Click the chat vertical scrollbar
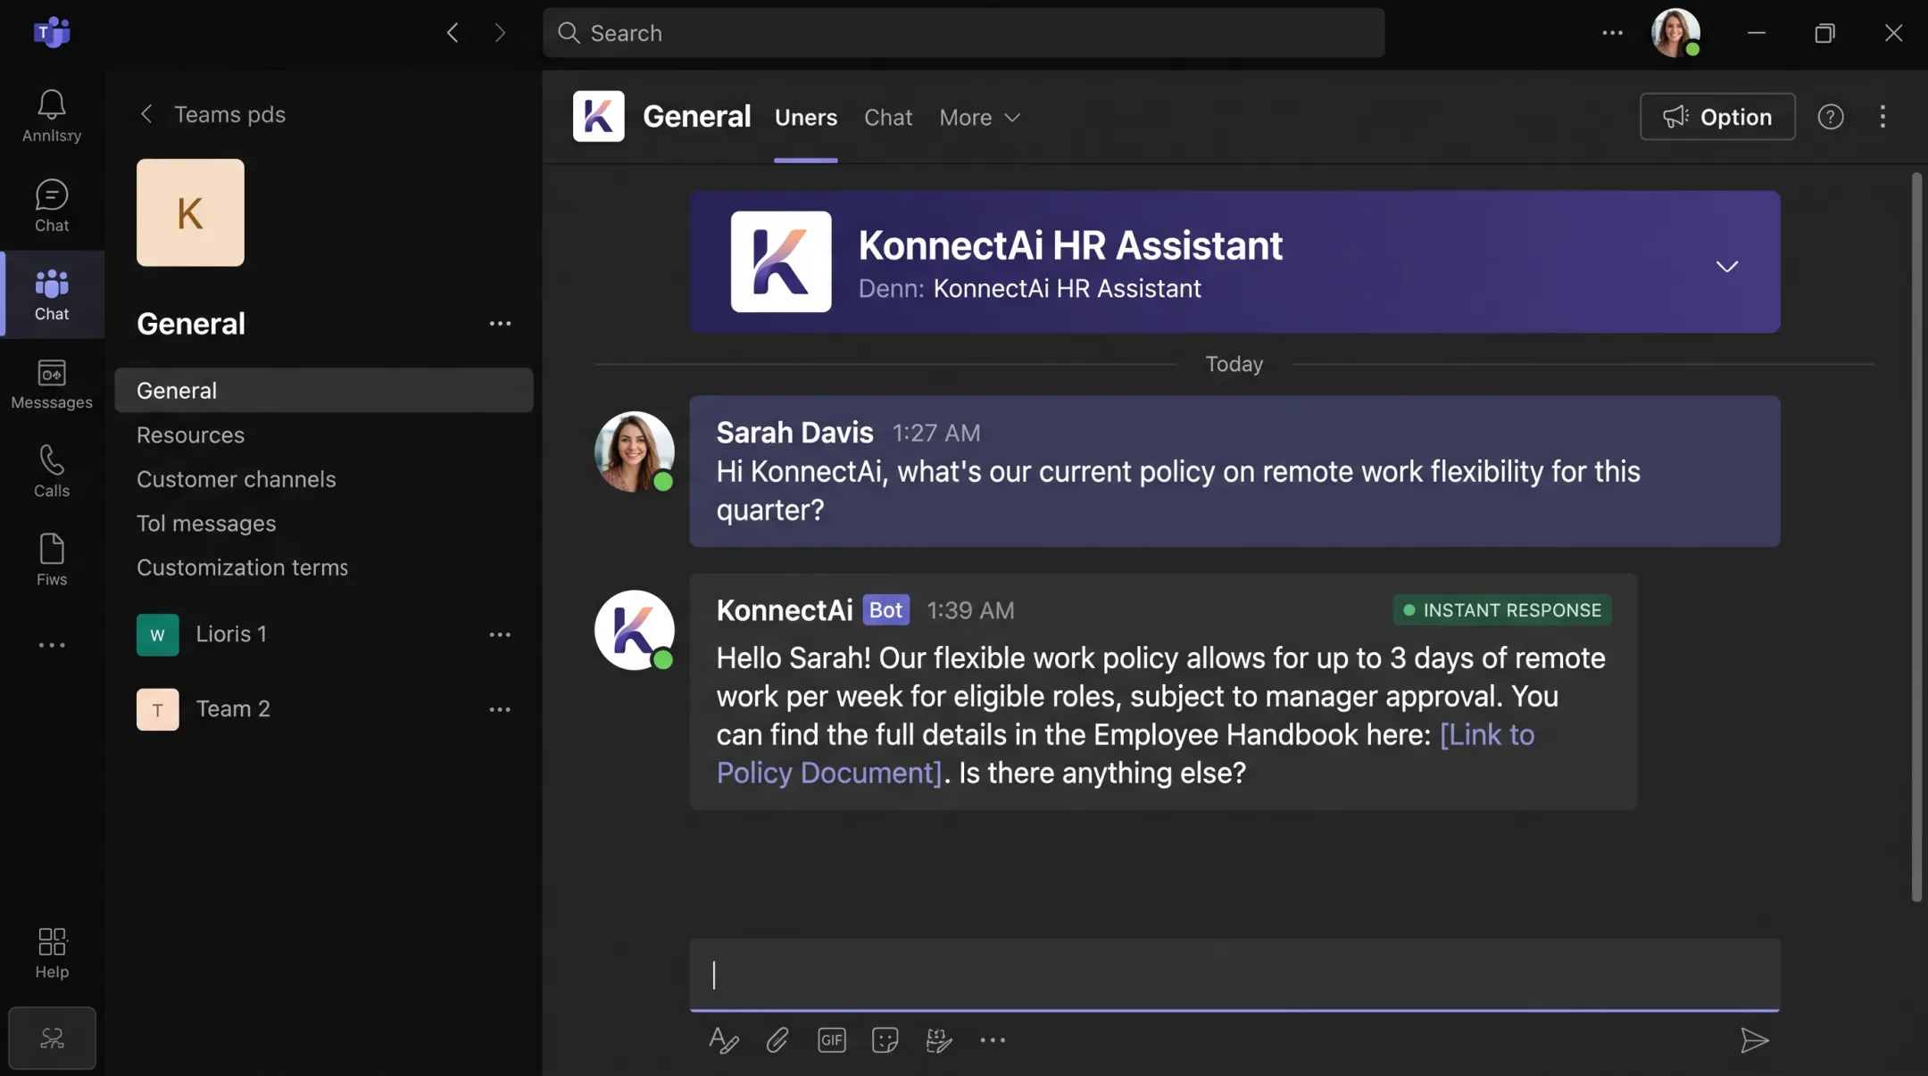The height and width of the screenshot is (1076, 1928). 1916,536
